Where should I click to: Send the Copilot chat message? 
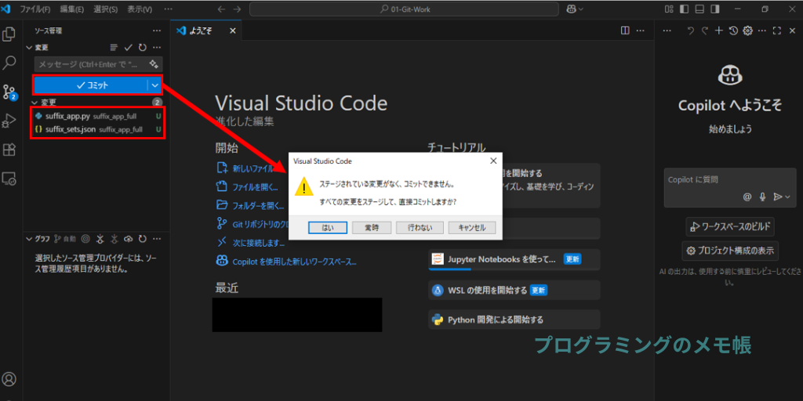click(777, 197)
